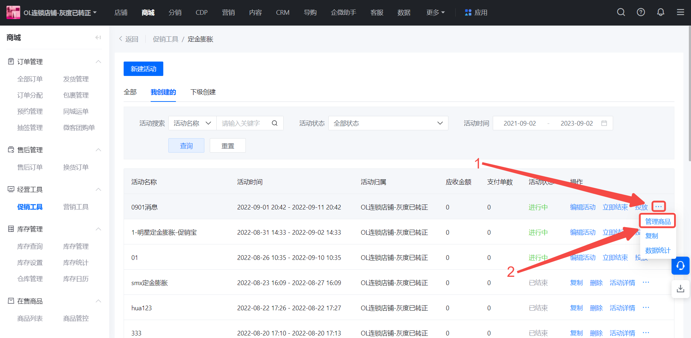Click the 新建活动 button
This screenshot has width=691, height=338.
[x=143, y=69]
